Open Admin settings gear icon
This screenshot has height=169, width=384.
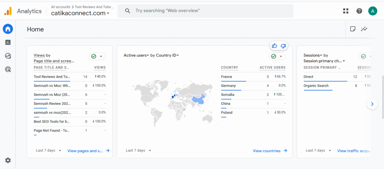(8, 160)
